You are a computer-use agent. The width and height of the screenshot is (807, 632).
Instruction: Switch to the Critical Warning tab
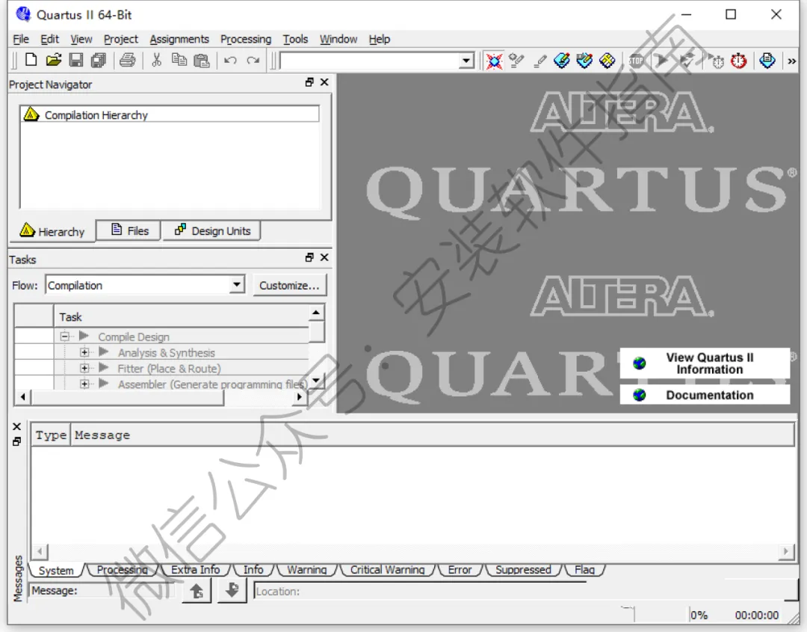387,570
